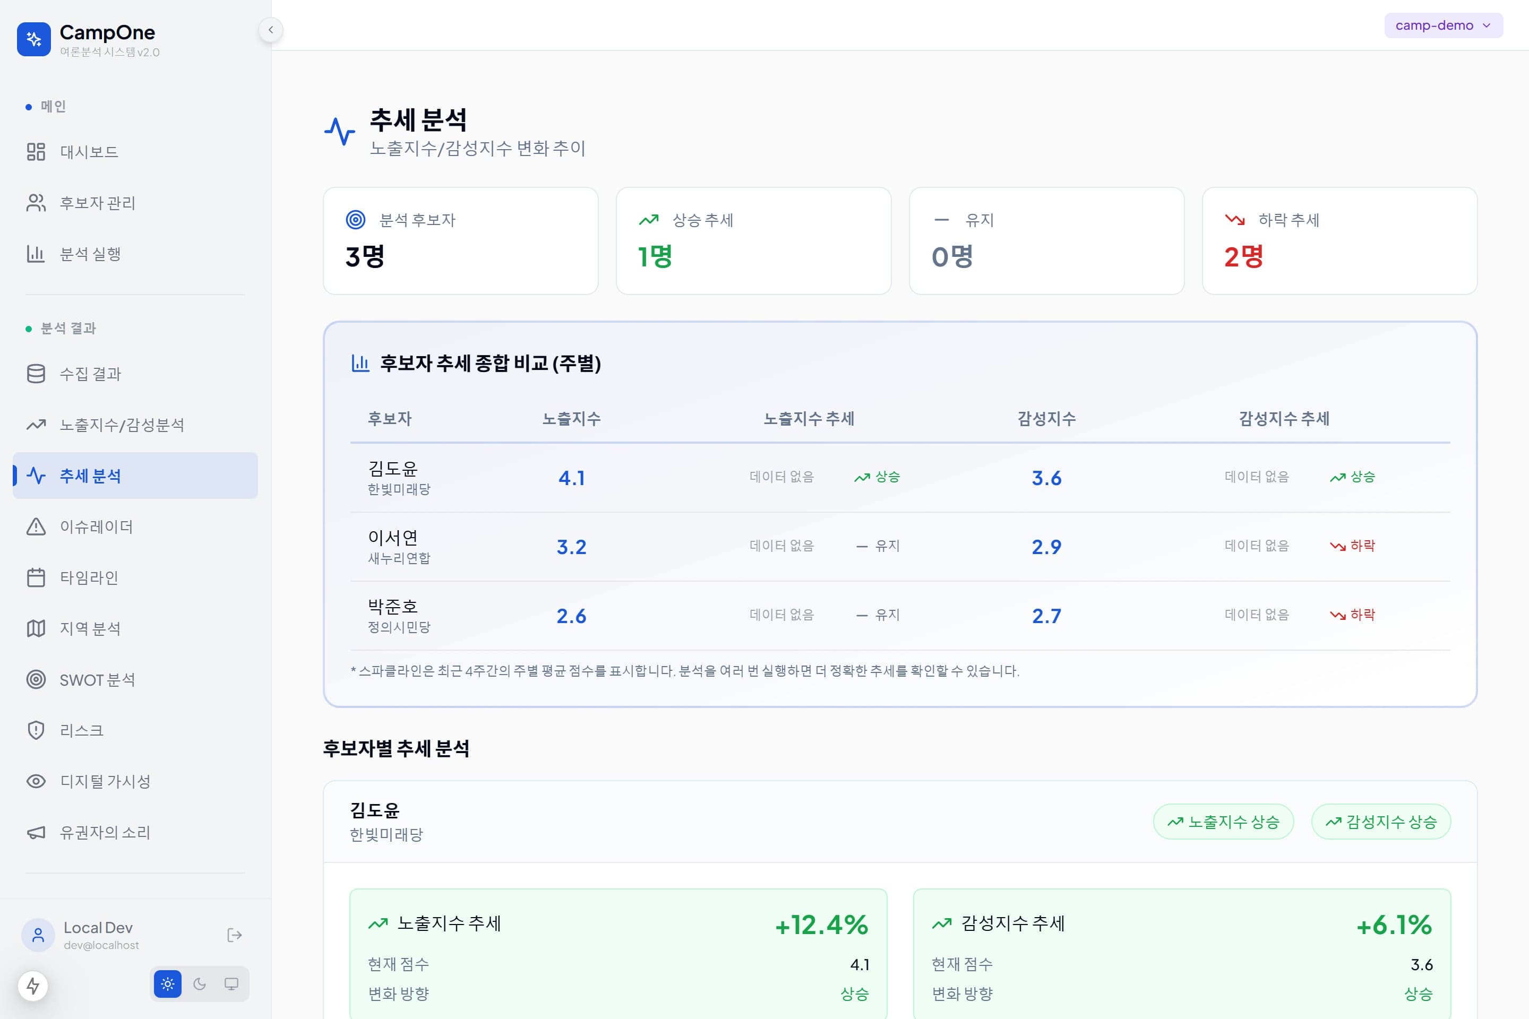Click 박준호's 감성지수 value 2.7

click(1046, 616)
